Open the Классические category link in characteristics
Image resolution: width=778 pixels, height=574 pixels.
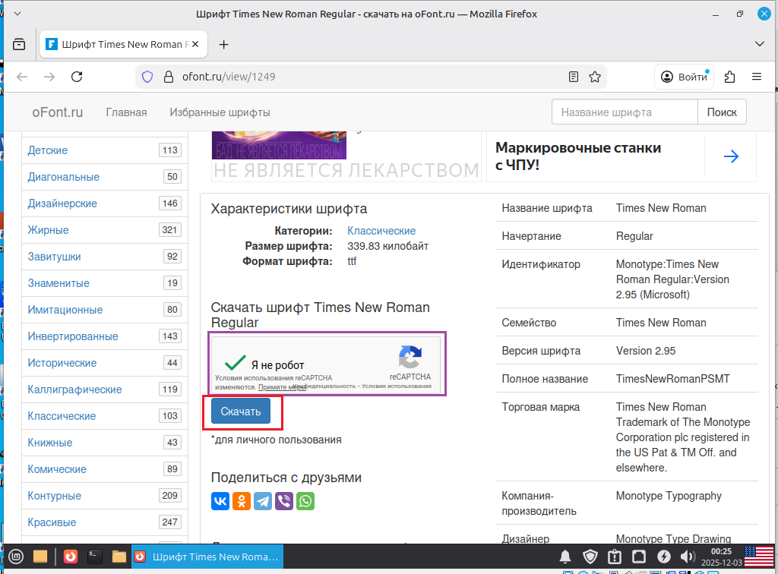click(x=381, y=231)
